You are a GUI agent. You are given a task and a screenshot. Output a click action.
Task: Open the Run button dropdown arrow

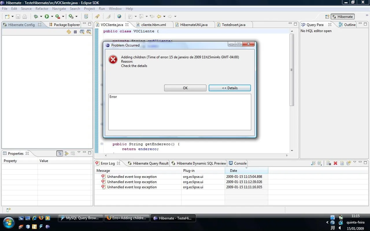pos(52,16)
